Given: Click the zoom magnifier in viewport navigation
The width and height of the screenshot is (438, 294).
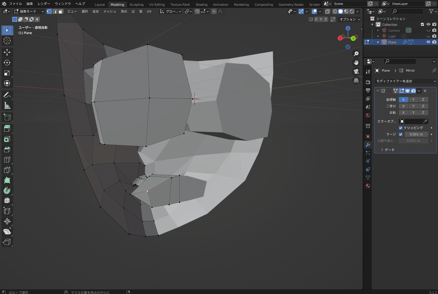Looking at the screenshot, I should [x=356, y=54].
